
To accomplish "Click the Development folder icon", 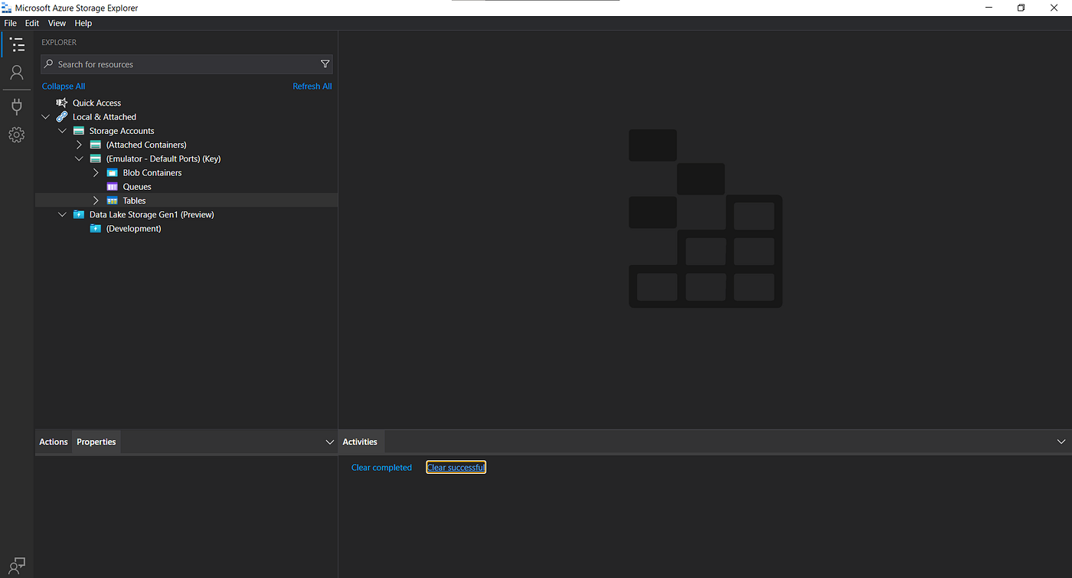I will [96, 228].
